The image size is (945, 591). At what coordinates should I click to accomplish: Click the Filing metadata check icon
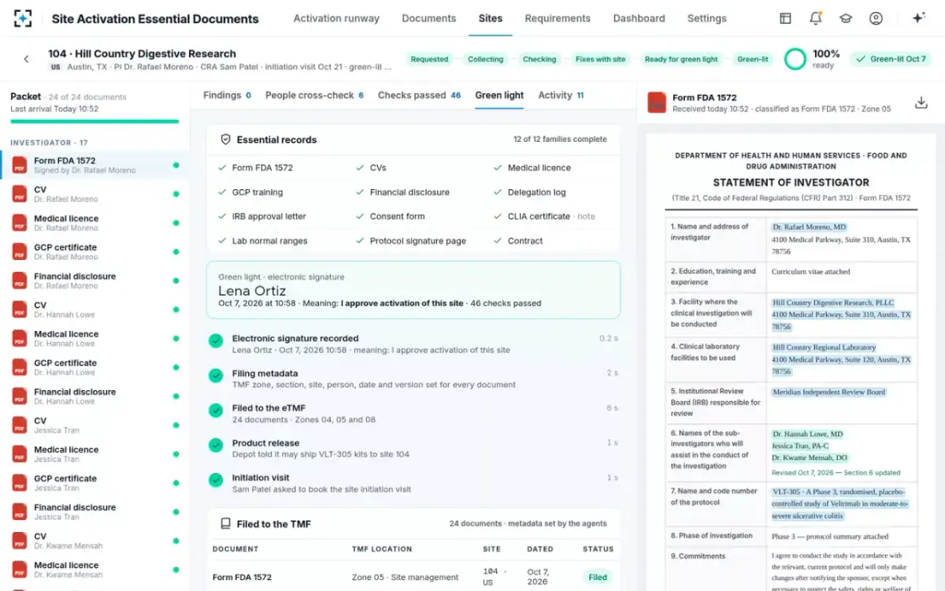216,376
